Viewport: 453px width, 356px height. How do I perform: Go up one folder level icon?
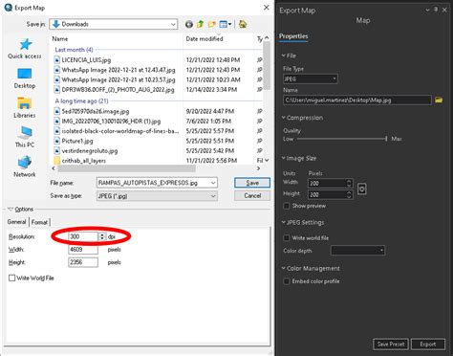click(x=200, y=24)
